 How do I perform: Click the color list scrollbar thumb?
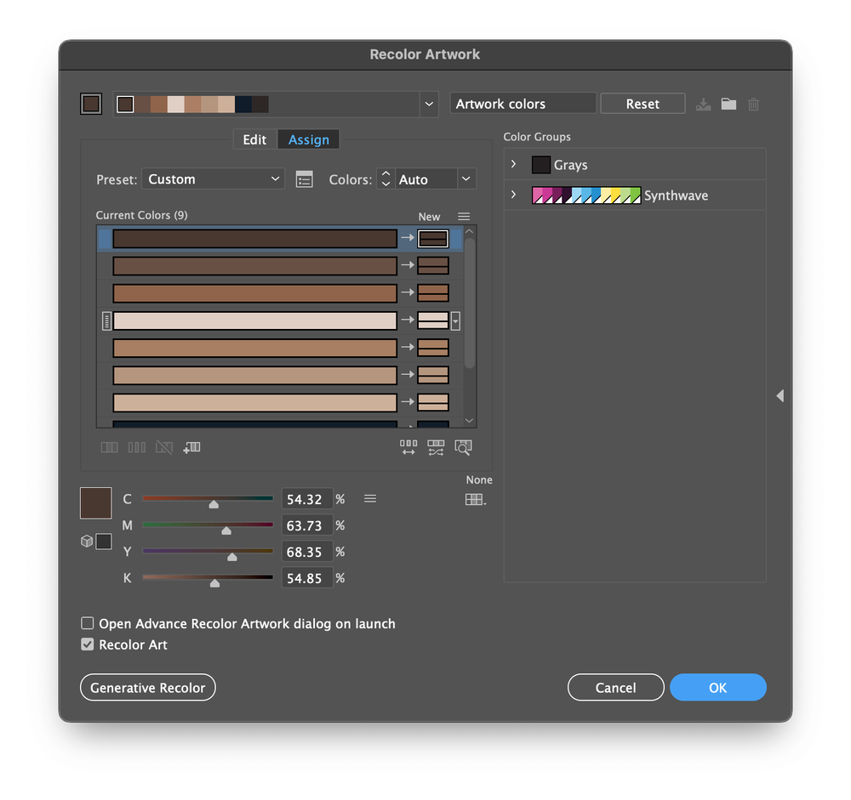[x=470, y=303]
